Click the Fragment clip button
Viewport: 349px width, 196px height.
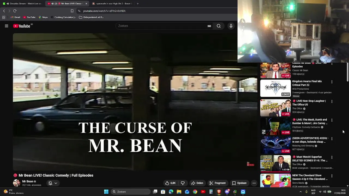tap(218, 183)
